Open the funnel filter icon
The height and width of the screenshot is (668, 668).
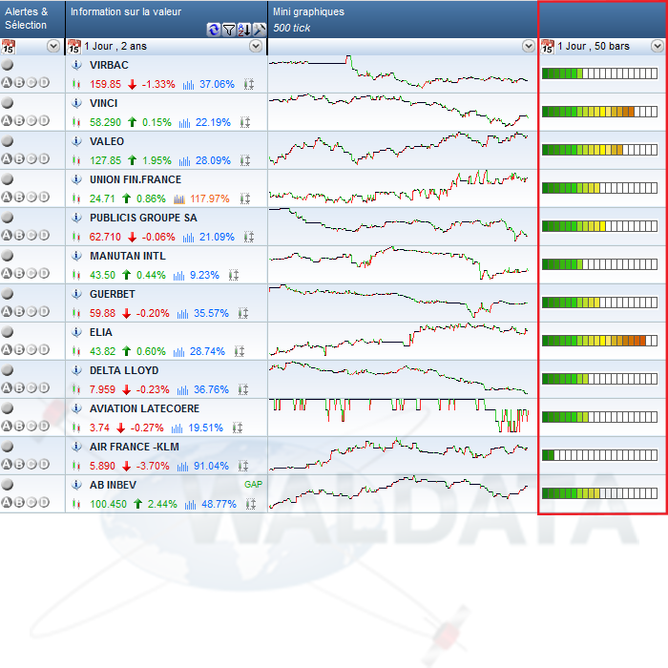pyautogui.click(x=229, y=30)
